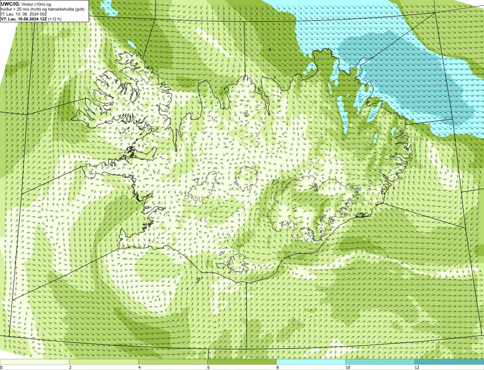Click the pale 0–2 m/s color scale segment
The width and height of the screenshot is (484, 370).
(35, 362)
